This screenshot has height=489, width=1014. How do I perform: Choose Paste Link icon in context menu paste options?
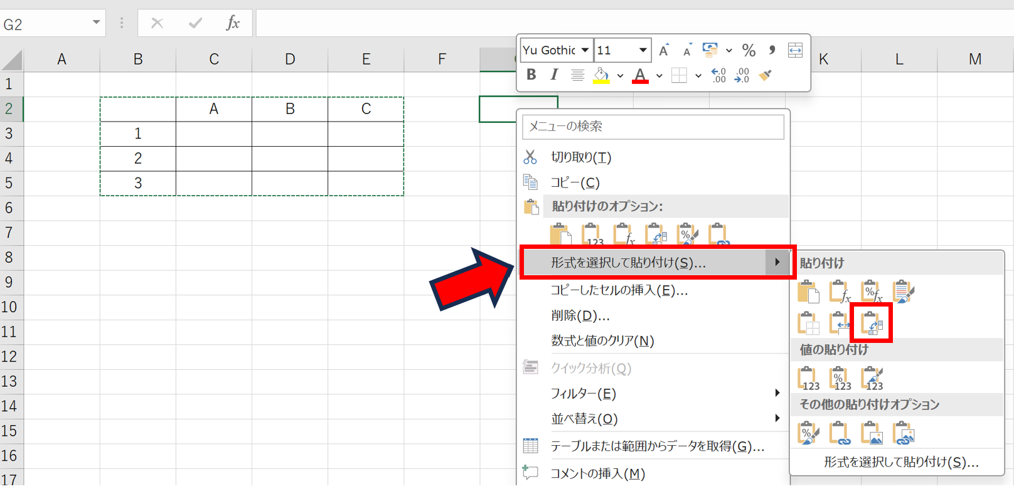pos(719,234)
